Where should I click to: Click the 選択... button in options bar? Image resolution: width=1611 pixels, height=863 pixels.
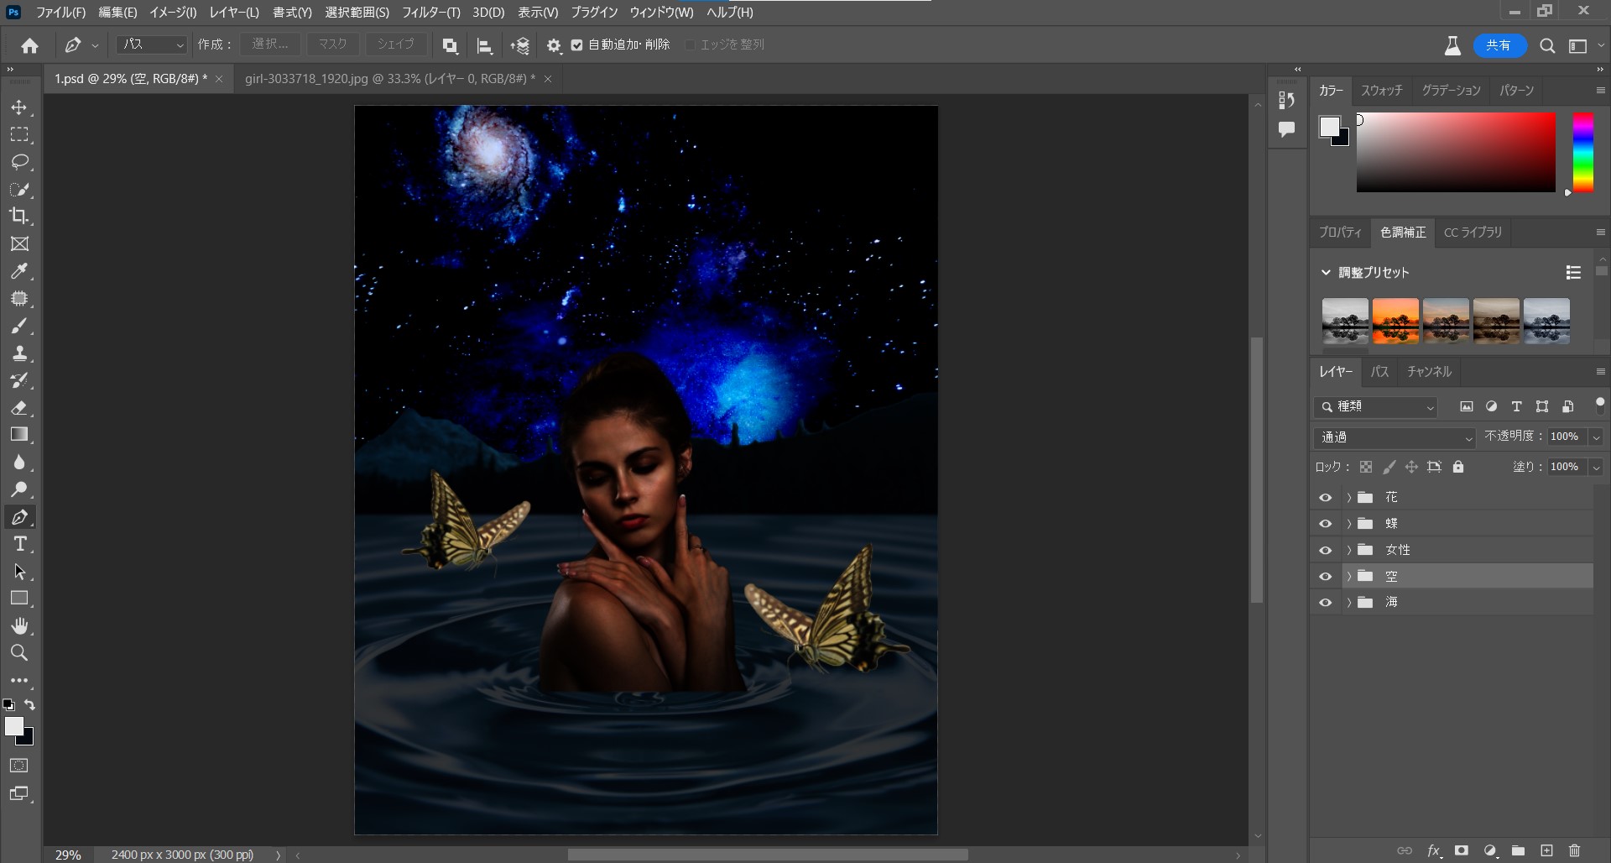(270, 44)
